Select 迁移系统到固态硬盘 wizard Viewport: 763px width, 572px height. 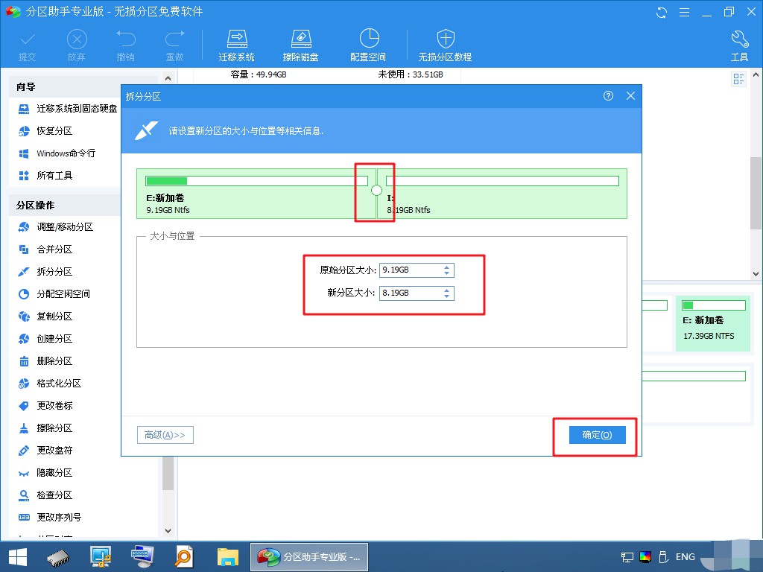pyautogui.click(x=67, y=109)
